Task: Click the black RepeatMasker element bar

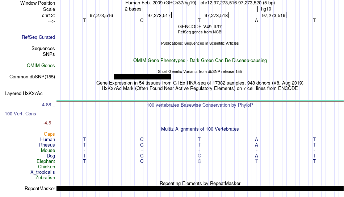Action: 200,188
